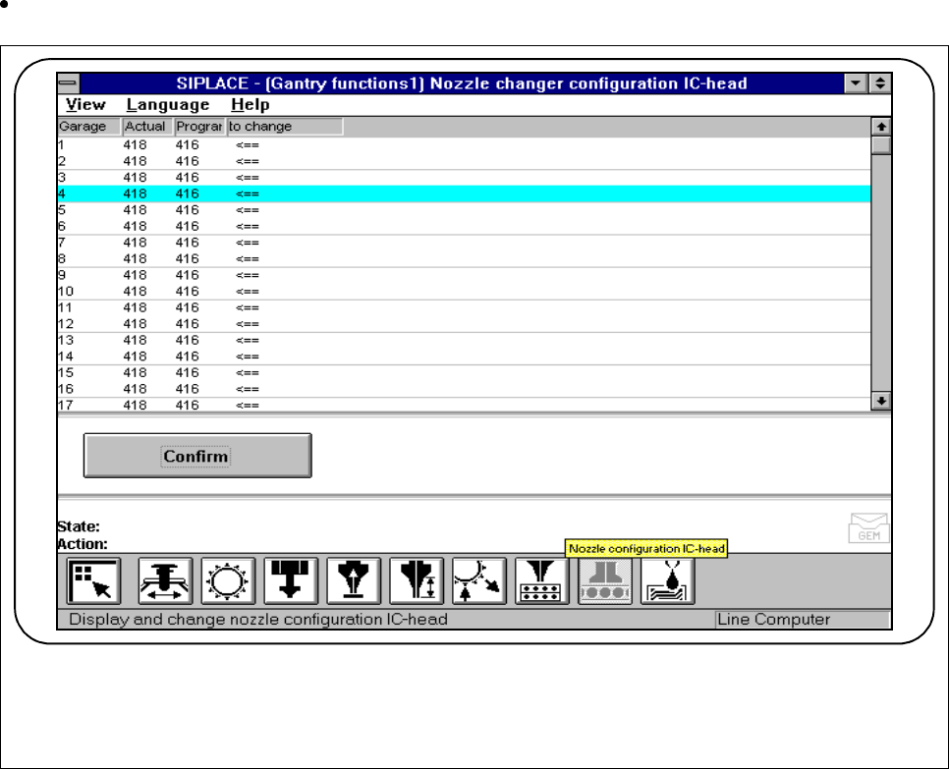
Task: Click the selection grid cursor toolbar icon
Action: pyautogui.click(x=93, y=581)
